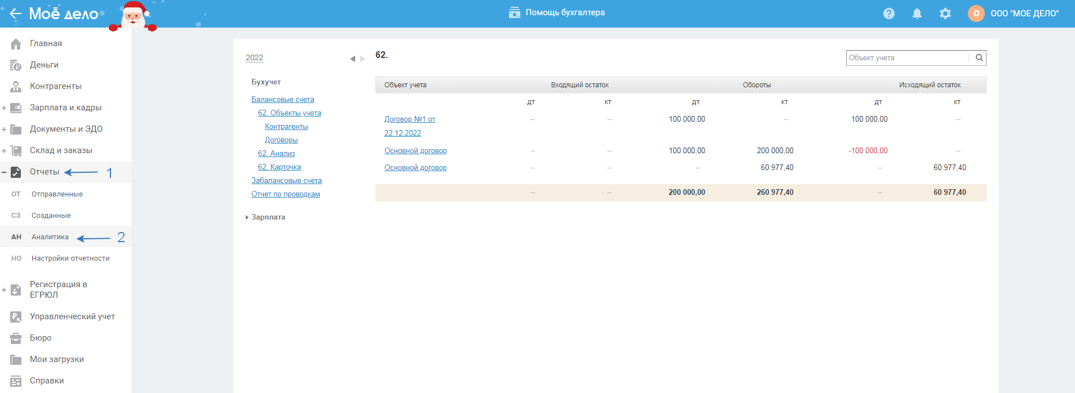Click the Главная home icon
Viewport: 1075px width, 393px height.
16,43
